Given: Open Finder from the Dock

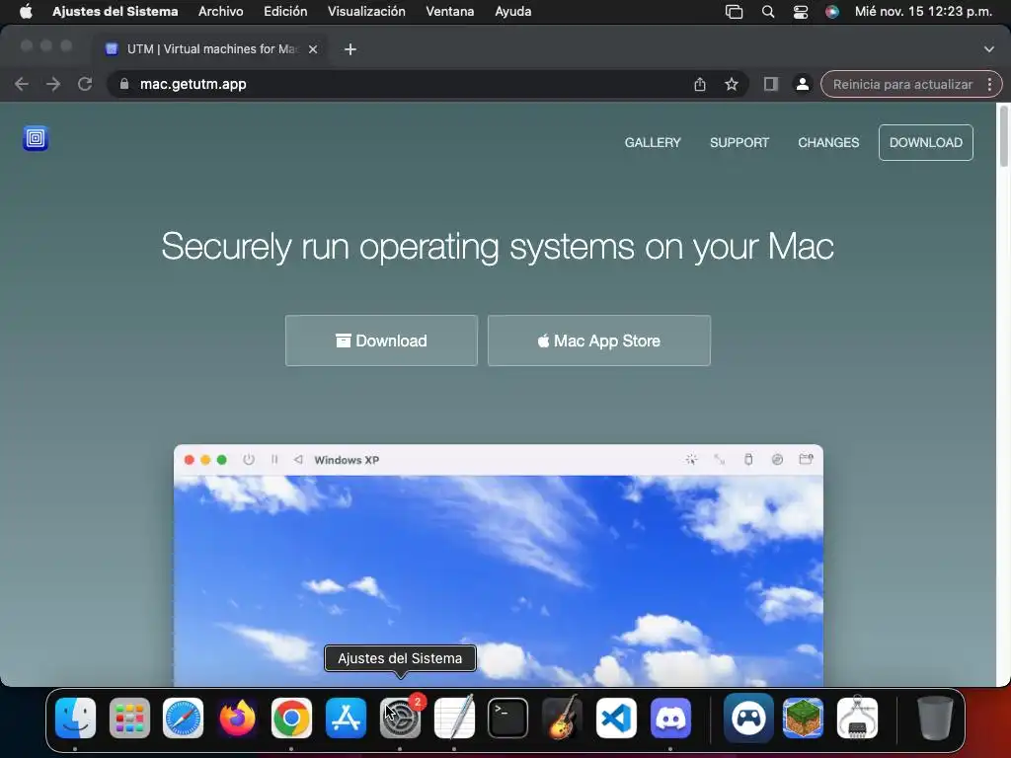Looking at the screenshot, I should point(75,718).
